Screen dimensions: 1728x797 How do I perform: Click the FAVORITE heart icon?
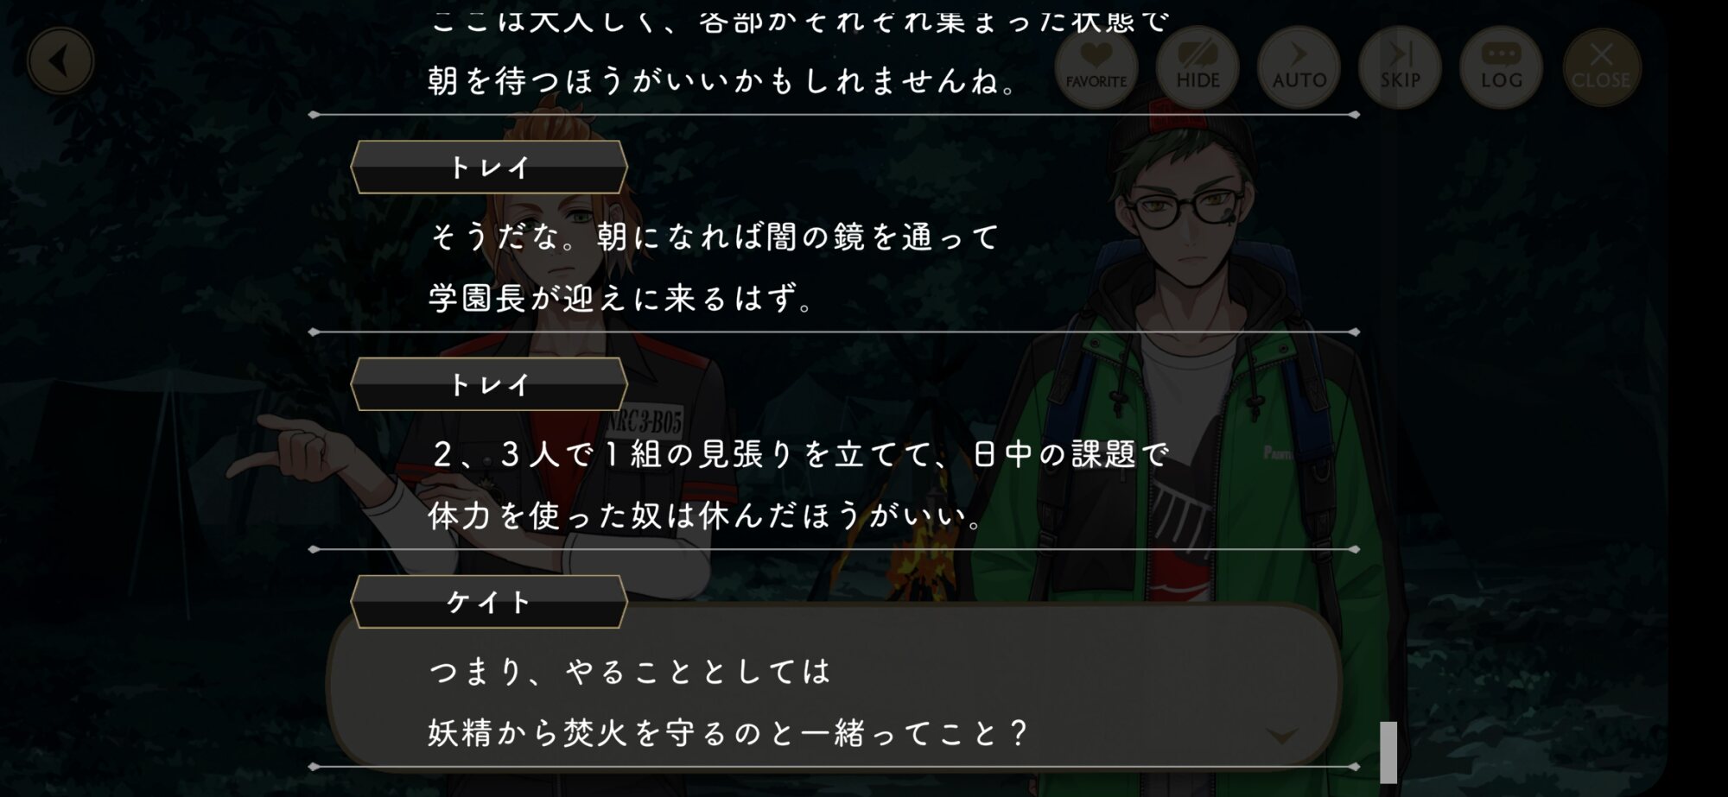click(x=1096, y=66)
